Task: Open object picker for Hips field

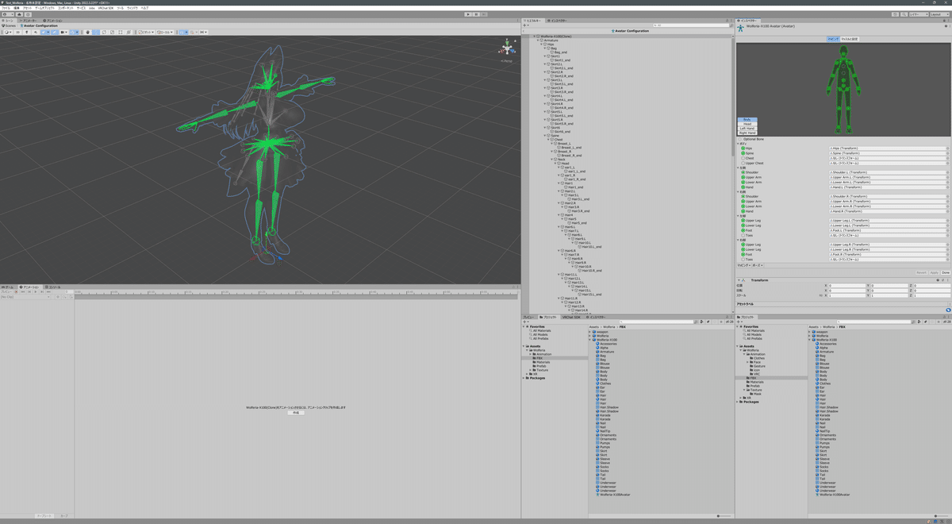Action: (947, 148)
